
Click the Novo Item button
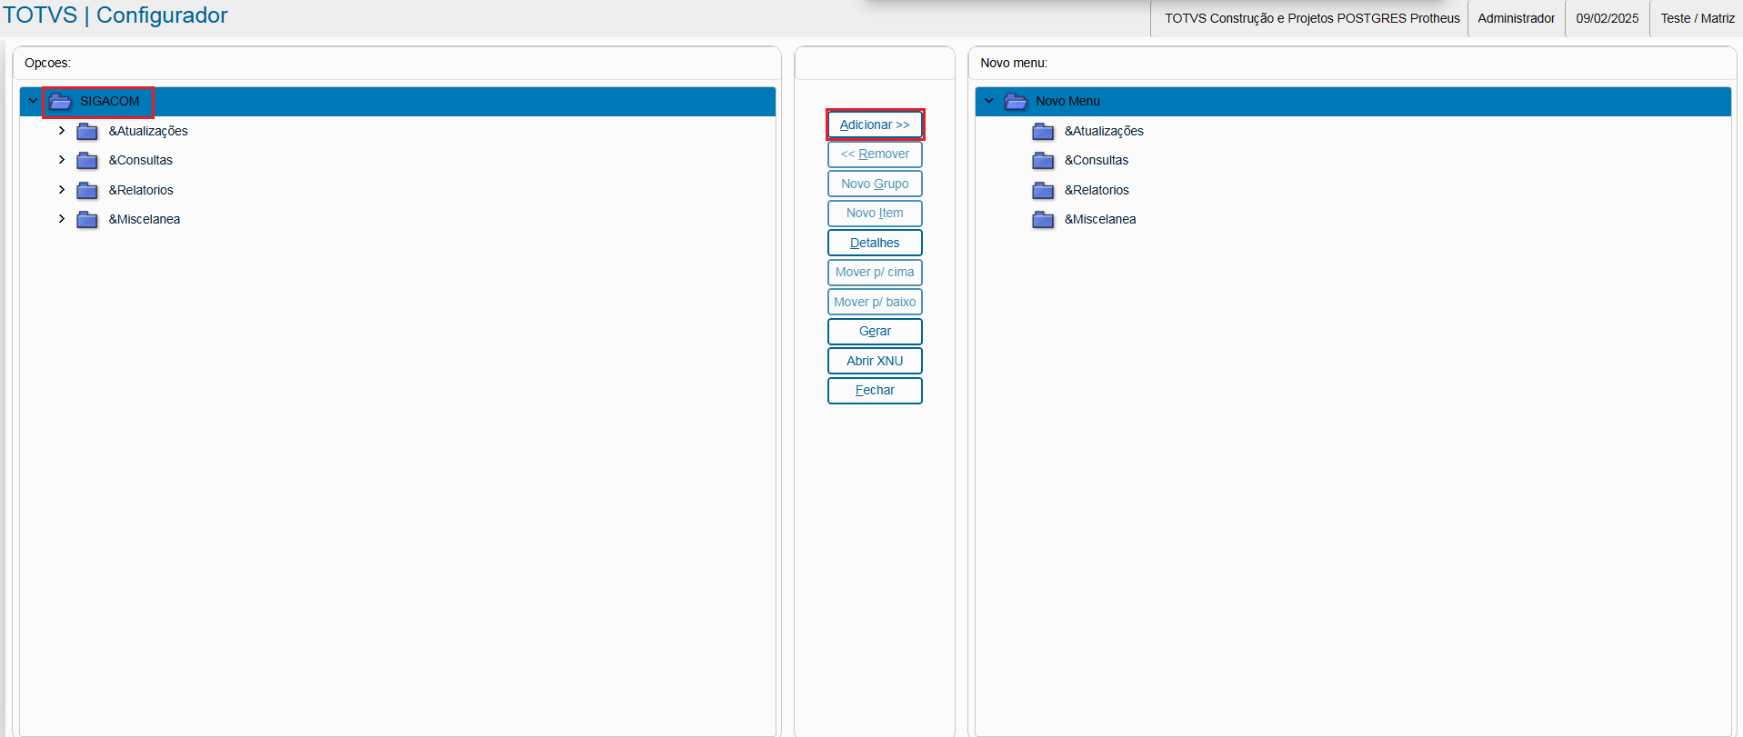click(875, 214)
